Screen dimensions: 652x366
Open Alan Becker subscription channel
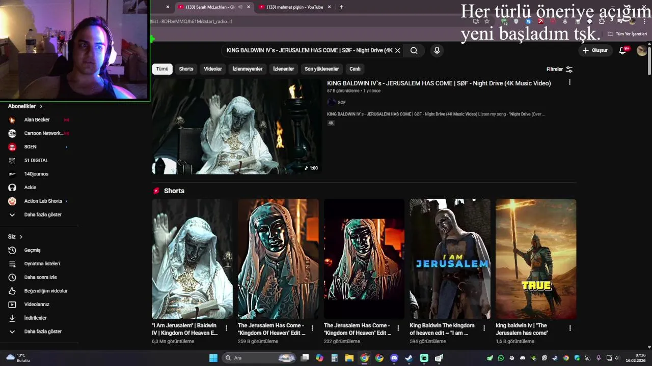pyautogui.click(x=39, y=119)
